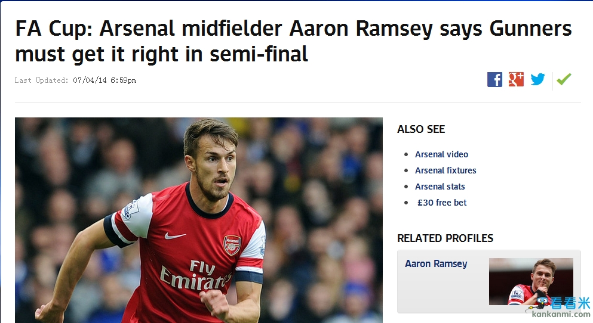This screenshot has width=593, height=323.
Task: Share the article on Facebook
Action: tap(494, 79)
